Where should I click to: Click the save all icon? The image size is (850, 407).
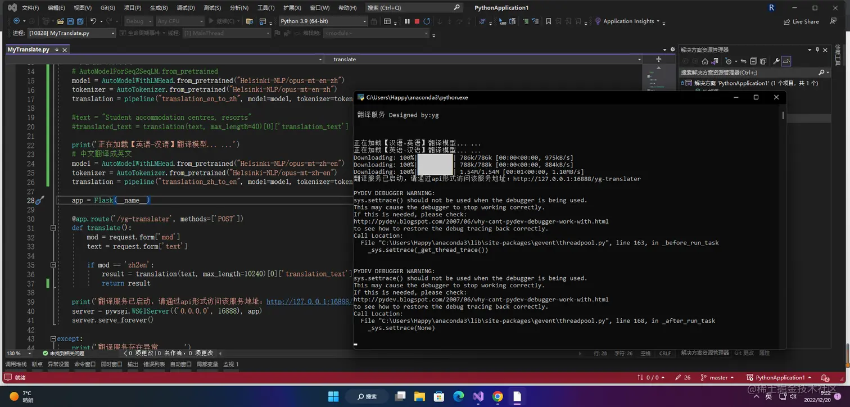point(80,21)
